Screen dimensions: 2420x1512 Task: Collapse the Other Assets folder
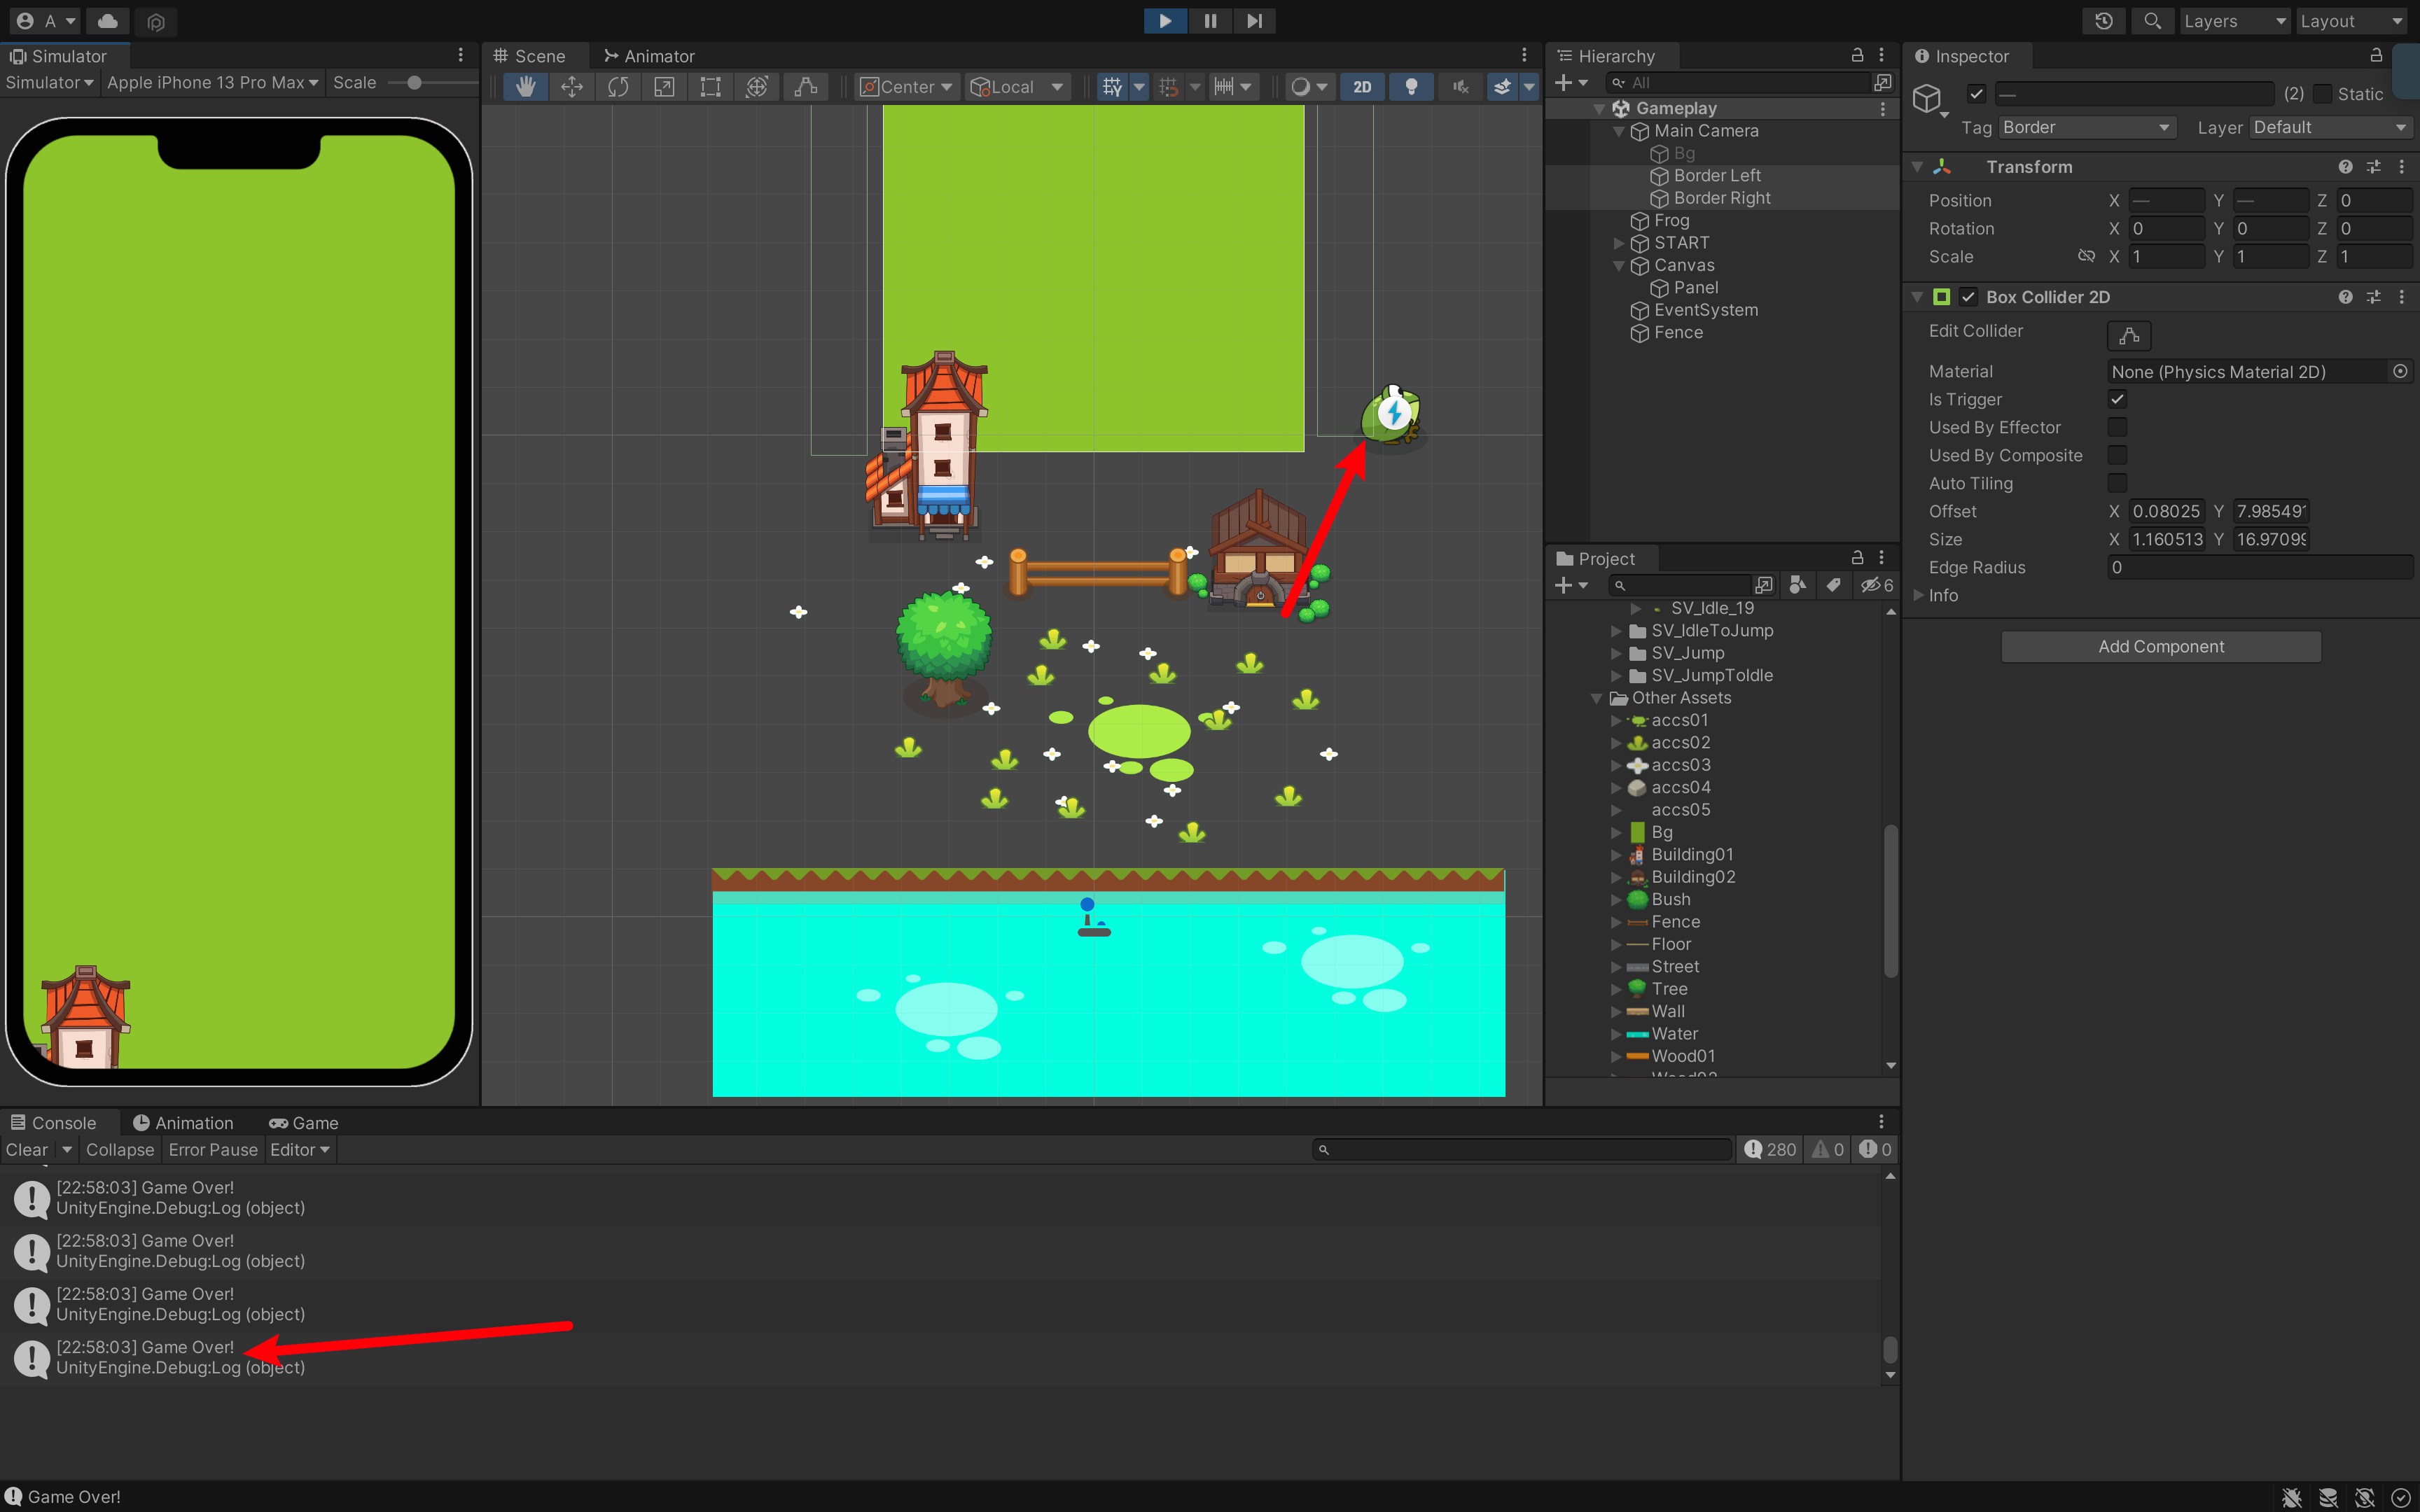click(1597, 698)
